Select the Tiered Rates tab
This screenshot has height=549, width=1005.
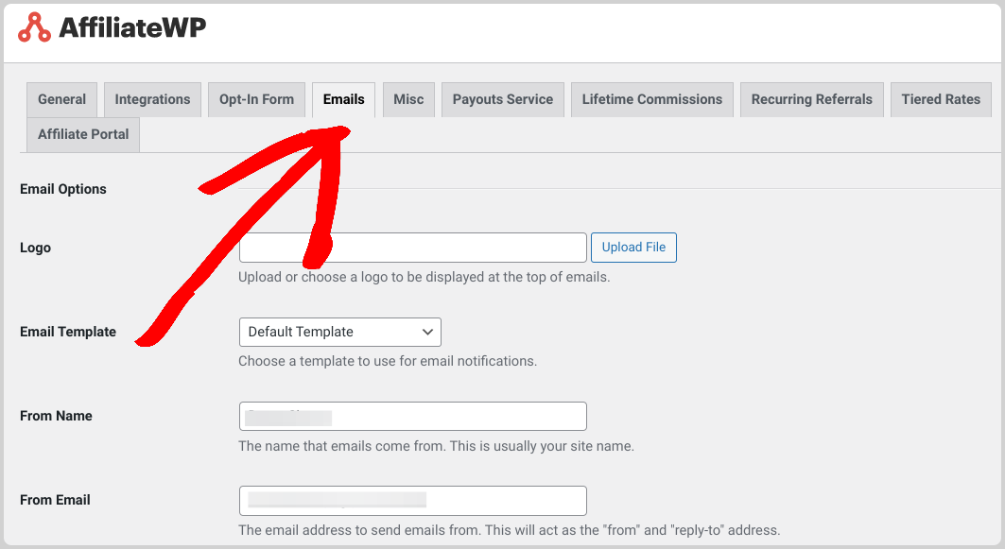point(941,99)
